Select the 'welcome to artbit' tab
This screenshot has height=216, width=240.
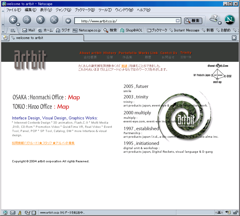46,38
